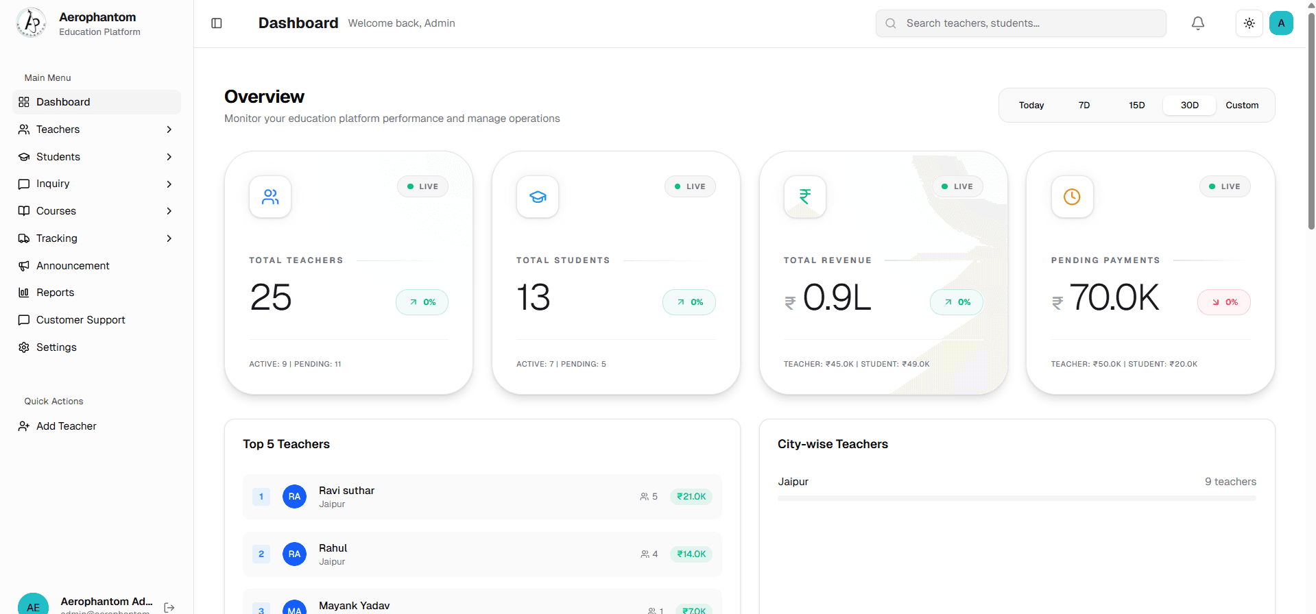Screen dimensions: 1316x614
Task: Click Mayank Yadav teacher name
Action: click(354, 606)
